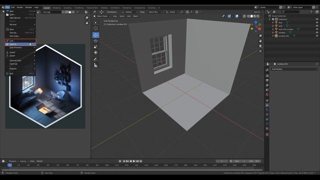Open the Add Modifier dropdown
The width and height of the screenshot is (320, 180).
(294, 69)
